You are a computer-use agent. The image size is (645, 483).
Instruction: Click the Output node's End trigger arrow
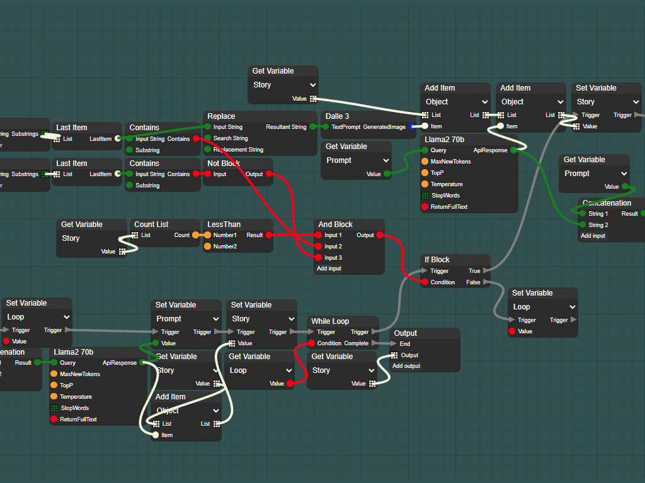coord(394,344)
